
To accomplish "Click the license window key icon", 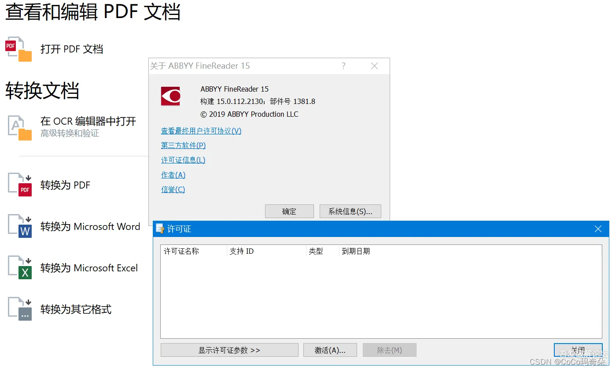I will pyautogui.click(x=160, y=229).
